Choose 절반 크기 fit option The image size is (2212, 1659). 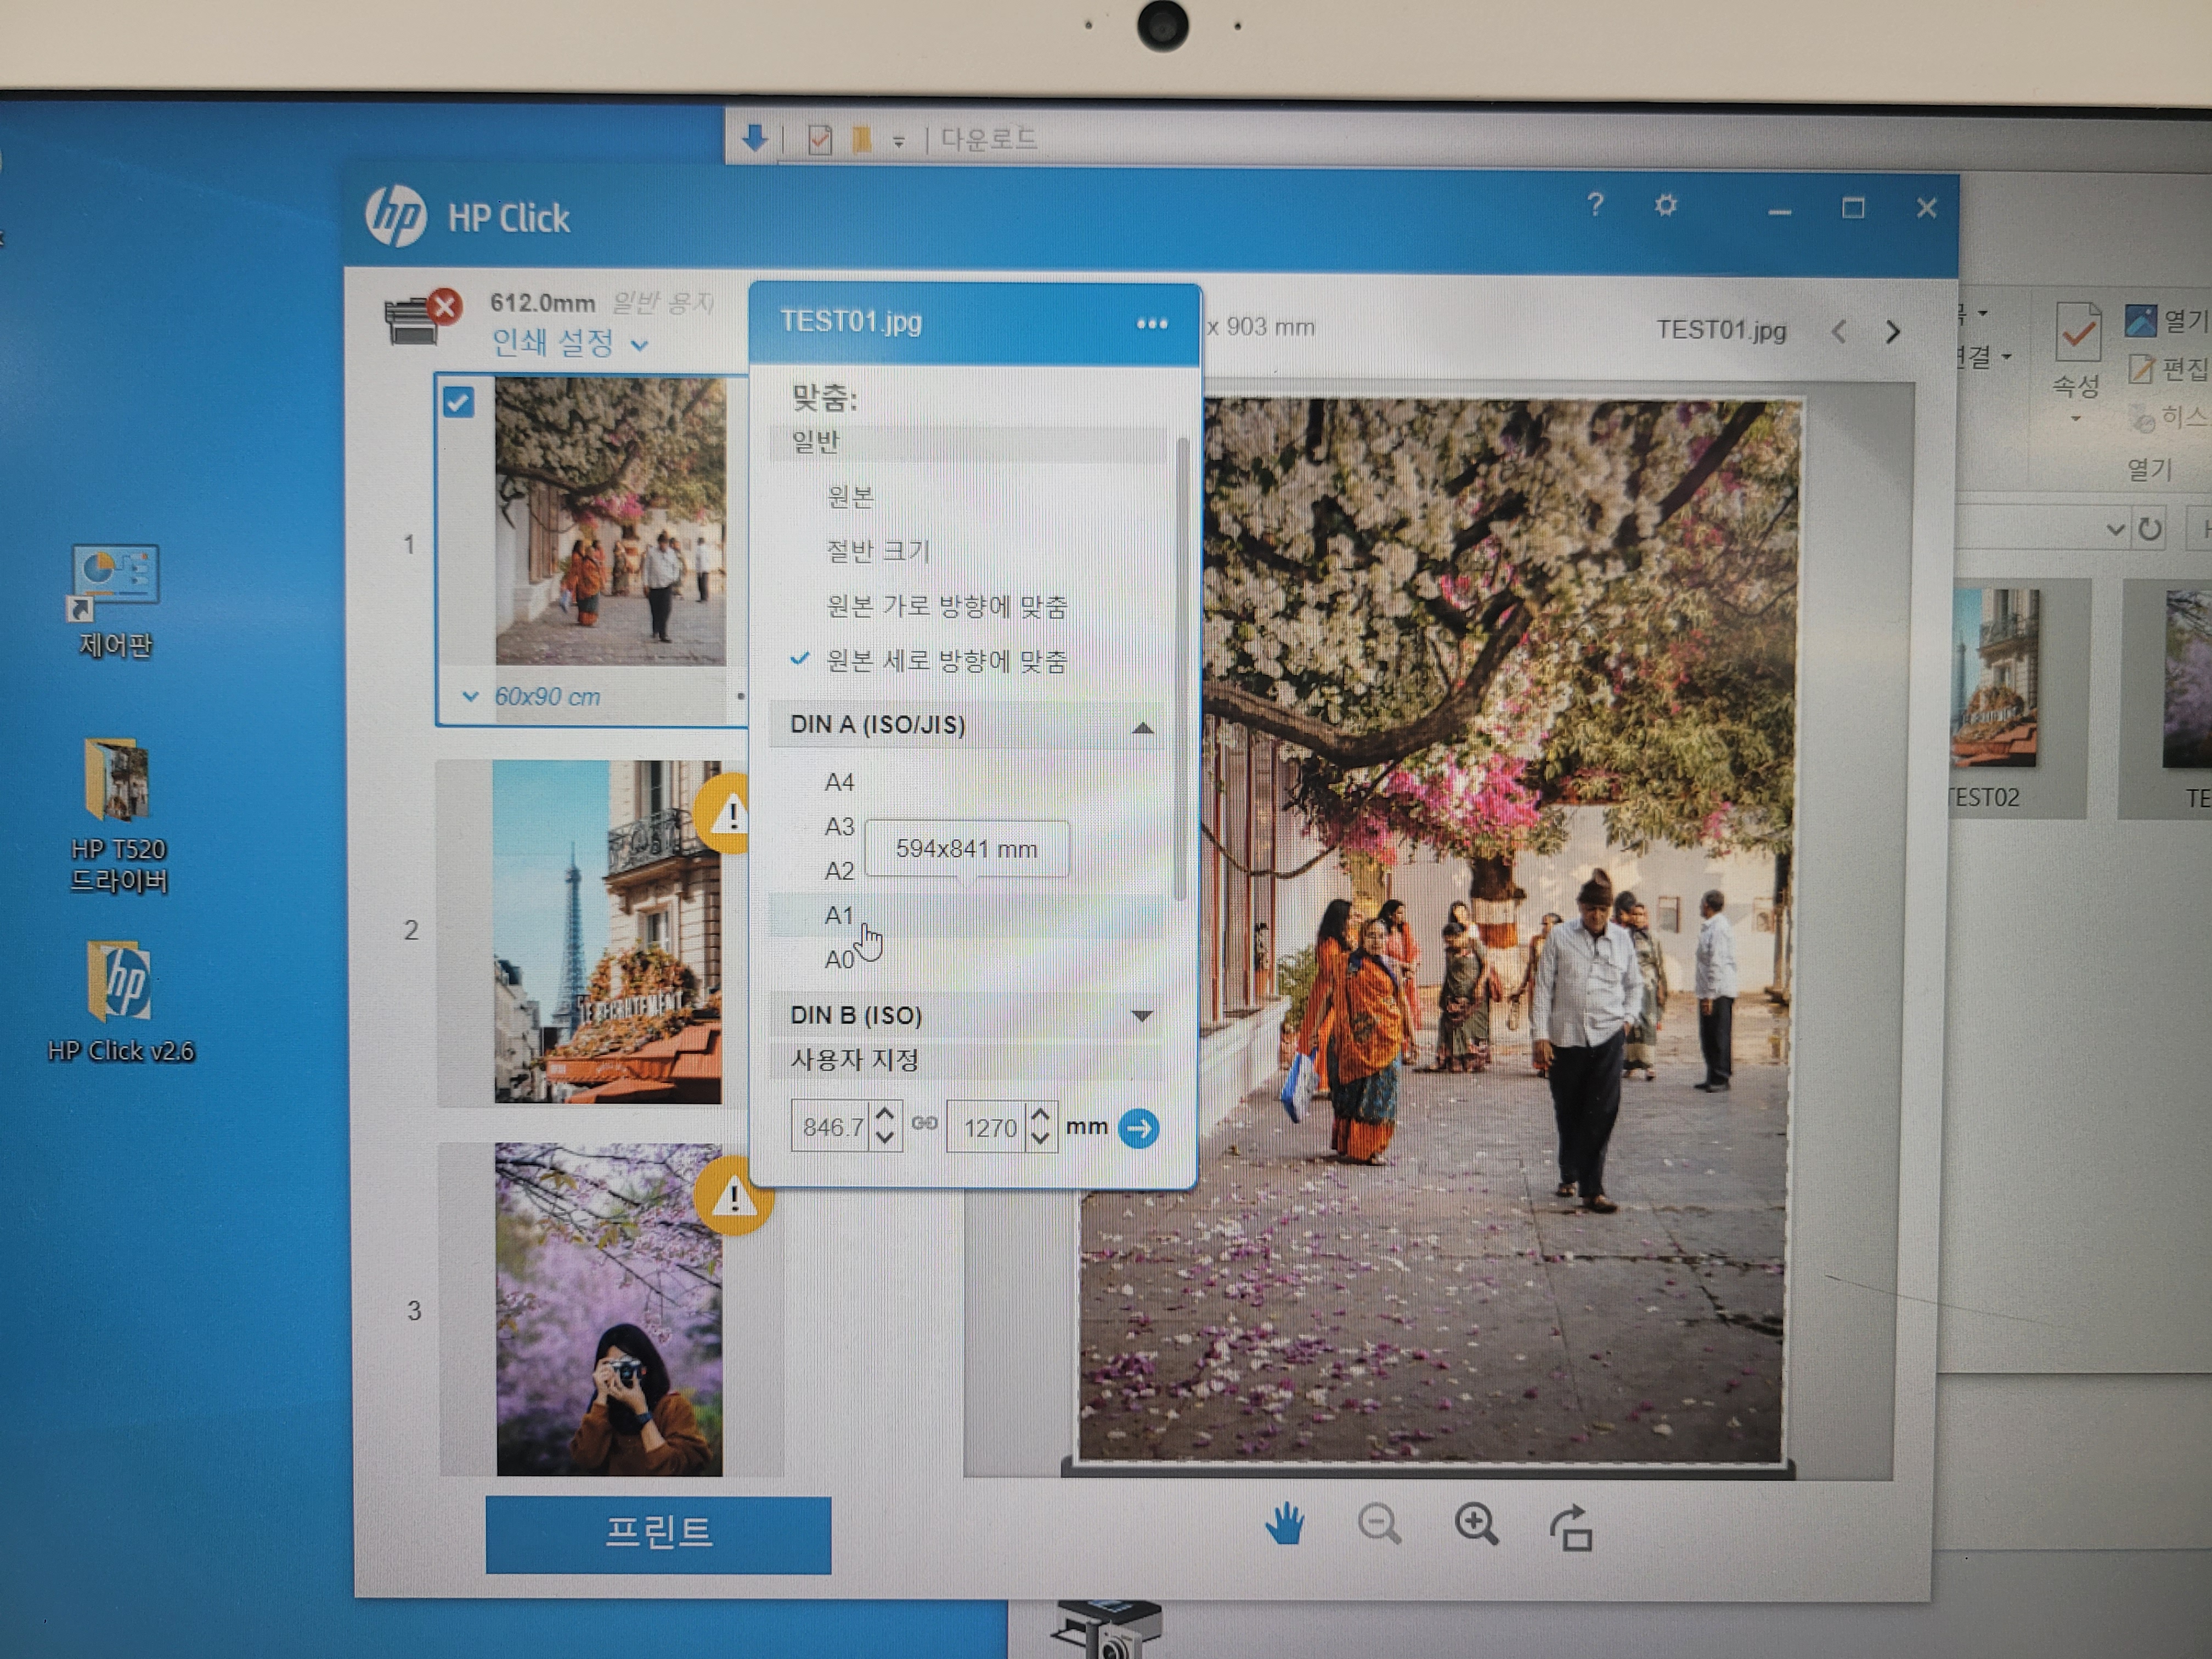878,551
